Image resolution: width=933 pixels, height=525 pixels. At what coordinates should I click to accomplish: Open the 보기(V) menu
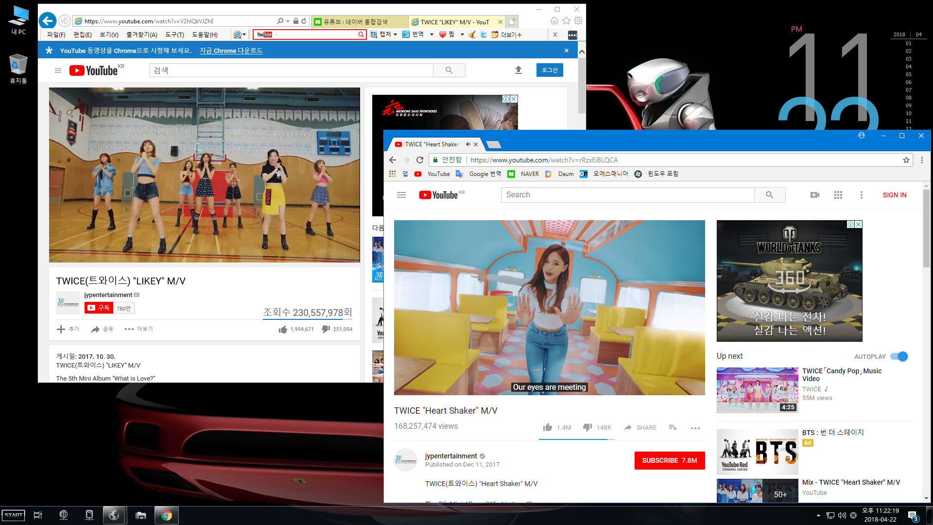(x=109, y=35)
